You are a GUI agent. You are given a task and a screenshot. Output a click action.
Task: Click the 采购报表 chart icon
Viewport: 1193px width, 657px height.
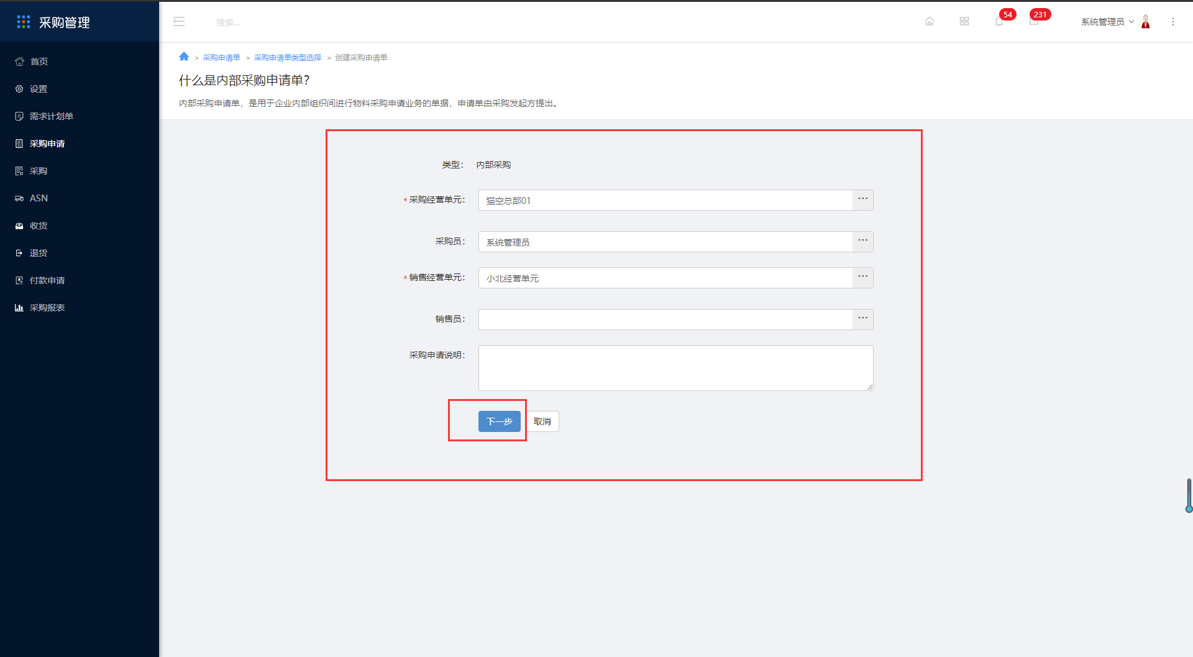coord(19,308)
